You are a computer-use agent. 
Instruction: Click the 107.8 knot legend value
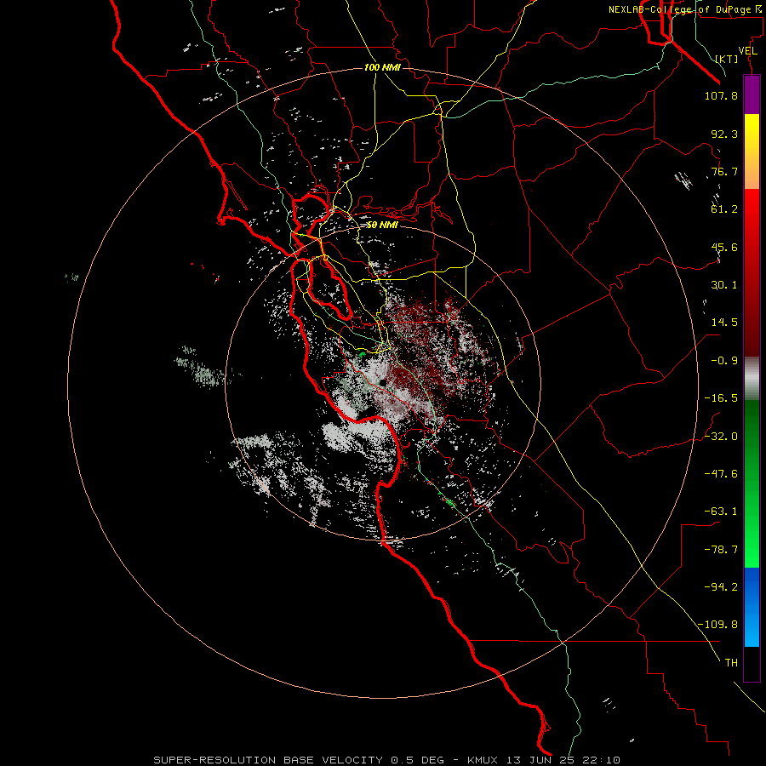click(x=721, y=95)
